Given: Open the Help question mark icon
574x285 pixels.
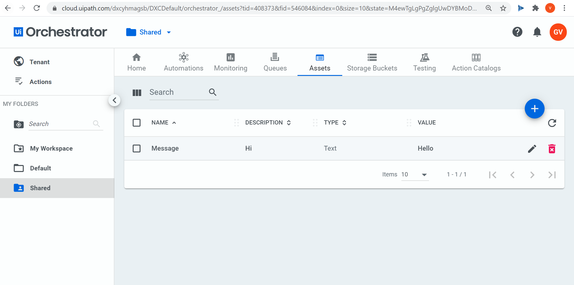Looking at the screenshot, I should (517, 32).
